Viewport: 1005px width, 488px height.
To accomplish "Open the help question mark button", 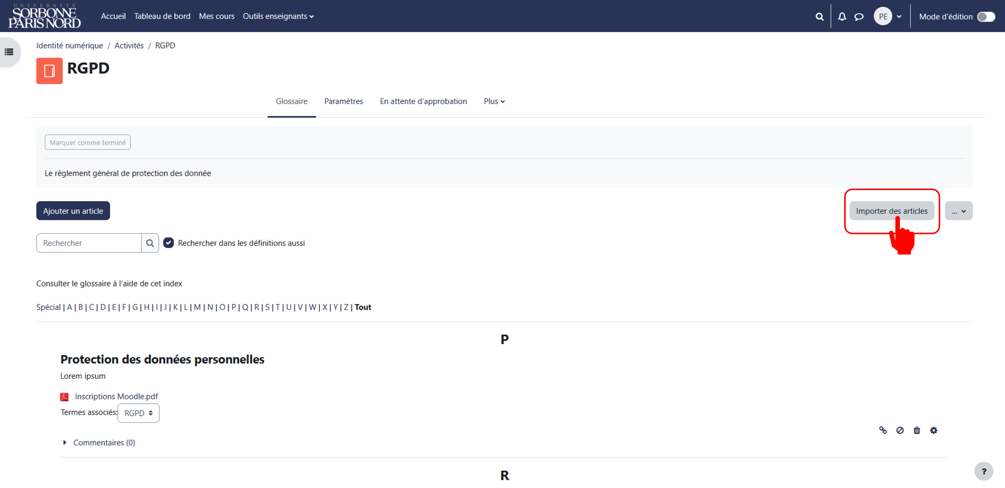I will (x=984, y=471).
